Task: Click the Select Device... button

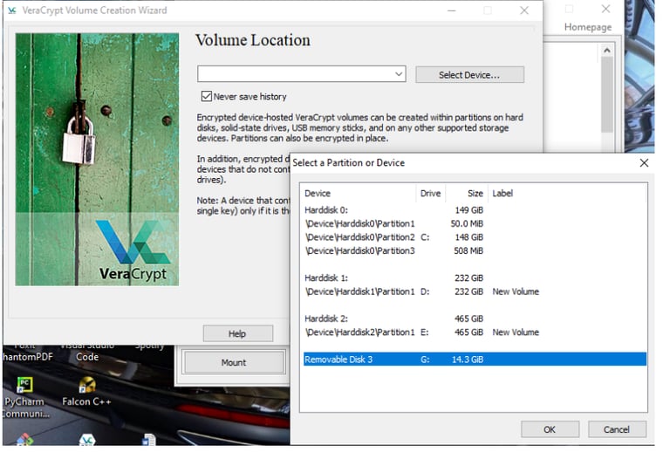Action: [469, 75]
